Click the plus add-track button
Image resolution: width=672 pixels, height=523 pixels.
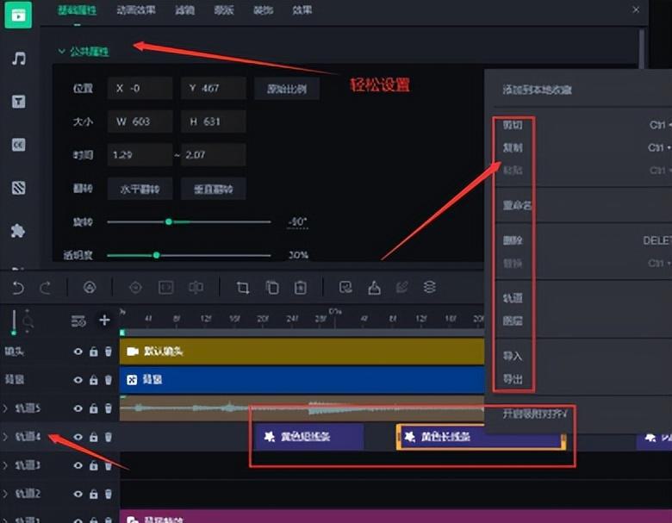coord(104,321)
